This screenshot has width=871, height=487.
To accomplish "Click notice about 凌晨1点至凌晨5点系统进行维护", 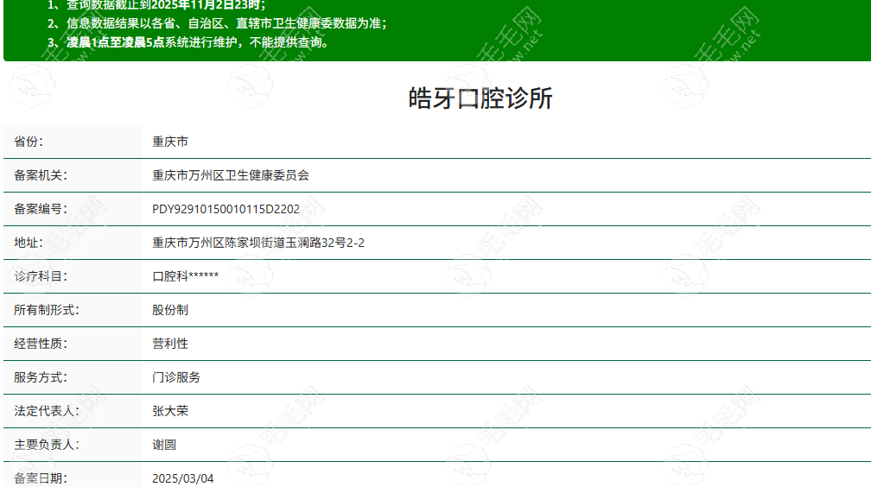I will click(188, 42).
